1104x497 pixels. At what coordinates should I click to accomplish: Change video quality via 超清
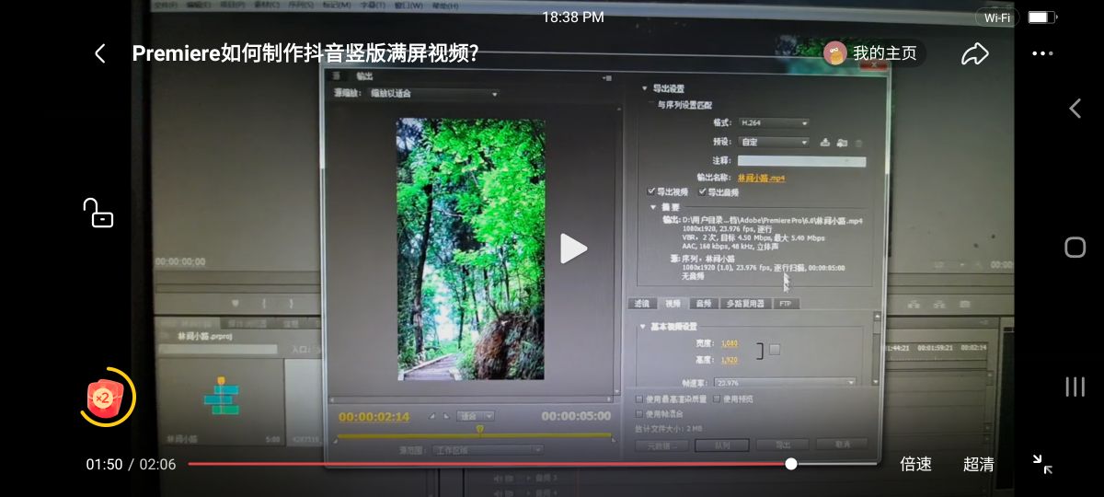tap(978, 464)
